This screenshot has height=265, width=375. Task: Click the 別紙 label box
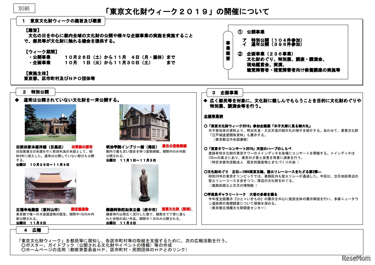pyautogui.click(x=25, y=8)
